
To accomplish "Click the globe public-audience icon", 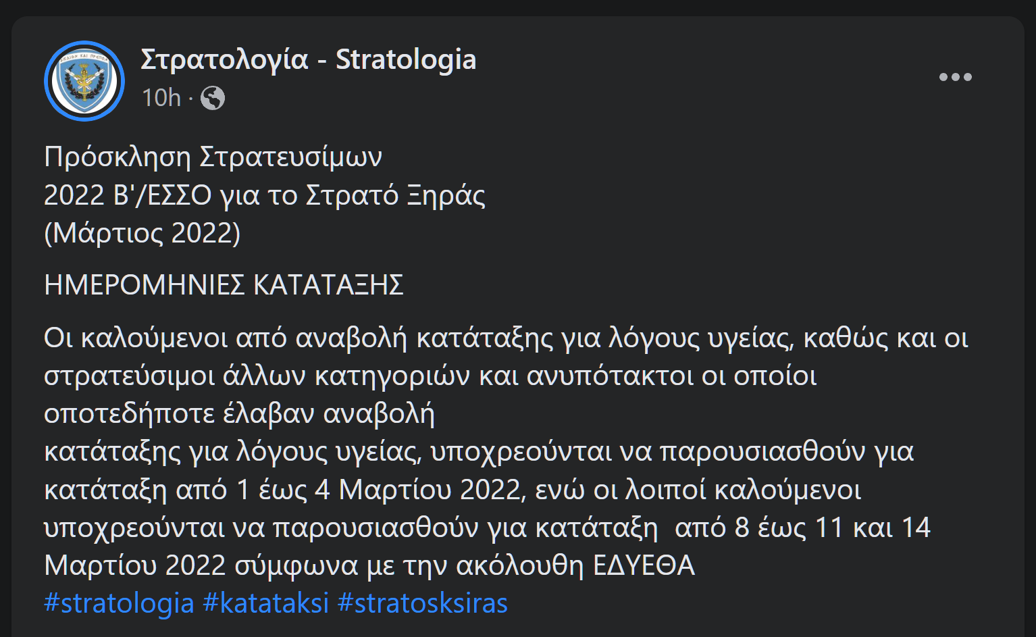I will [213, 99].
